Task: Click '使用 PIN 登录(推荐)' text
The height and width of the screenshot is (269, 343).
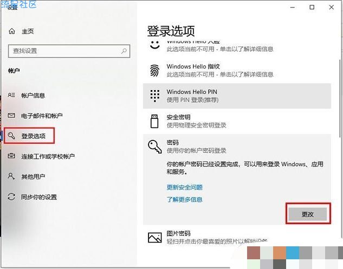Action: [192, 100]
